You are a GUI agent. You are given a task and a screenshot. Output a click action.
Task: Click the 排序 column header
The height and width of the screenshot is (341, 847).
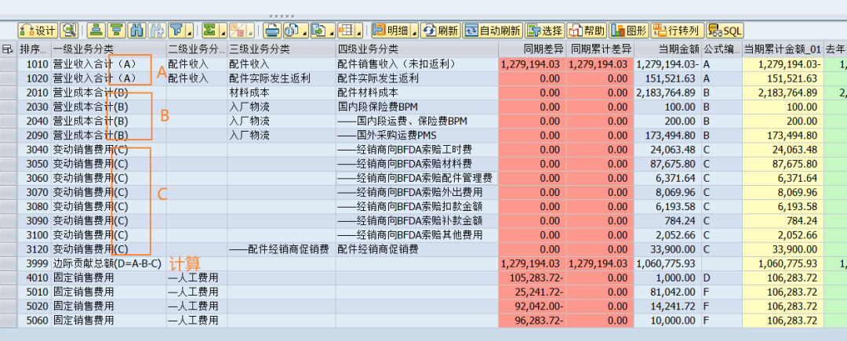[34, 49]
